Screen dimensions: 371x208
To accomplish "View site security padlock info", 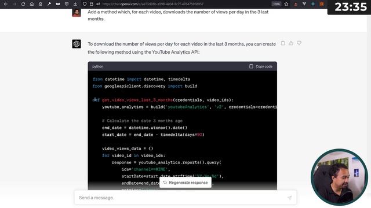I will 92,4.
